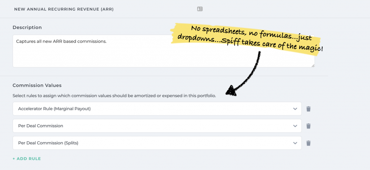Expand the Accelerator Rule dropdown chevron

click(295, 109)
